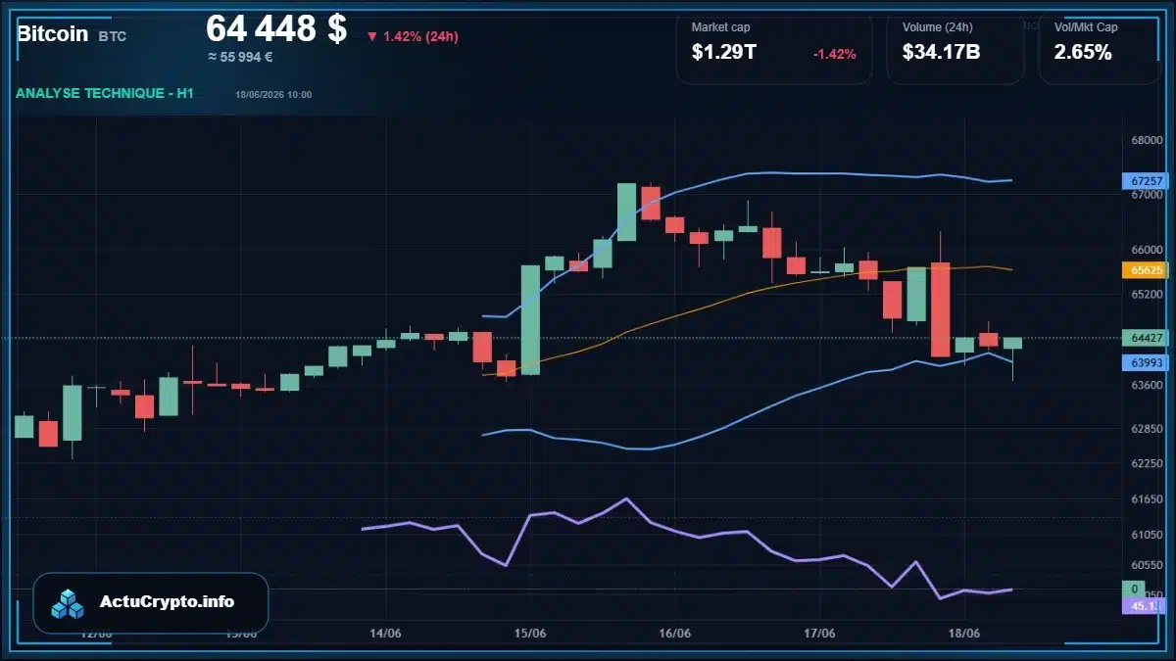This screenshot has height=661, width=1176.
Task: Click the blue 63993 lower band tag
Action: tap(1147, 363)
